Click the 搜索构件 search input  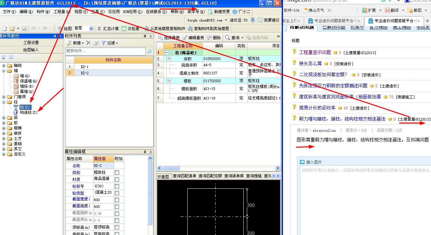[x=106, y=51]
